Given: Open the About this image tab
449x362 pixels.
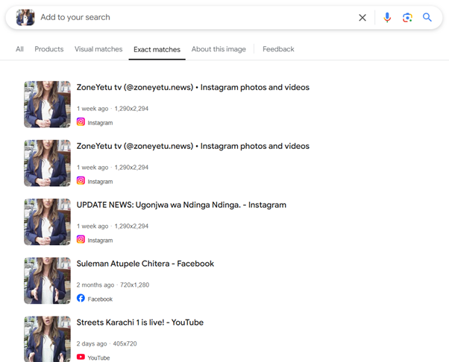Looking at the screenshot, I should 219,49.
